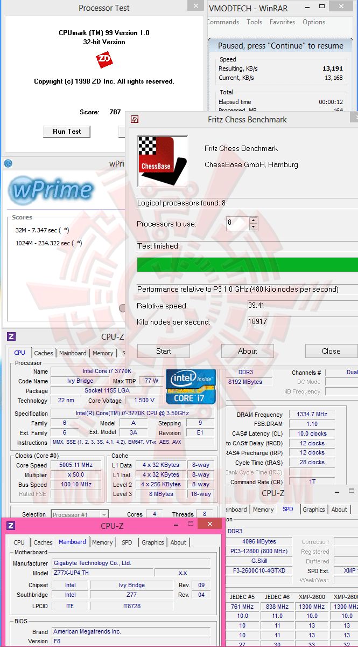
Task: Open WinRAR Commands menu
Action: [x=223, y=22]
